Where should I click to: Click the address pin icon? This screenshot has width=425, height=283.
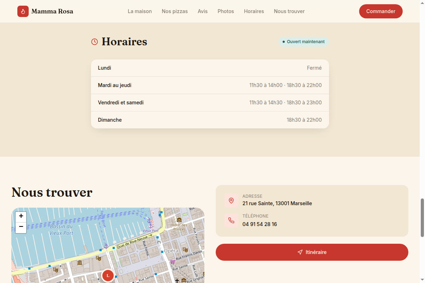[231, 201]
